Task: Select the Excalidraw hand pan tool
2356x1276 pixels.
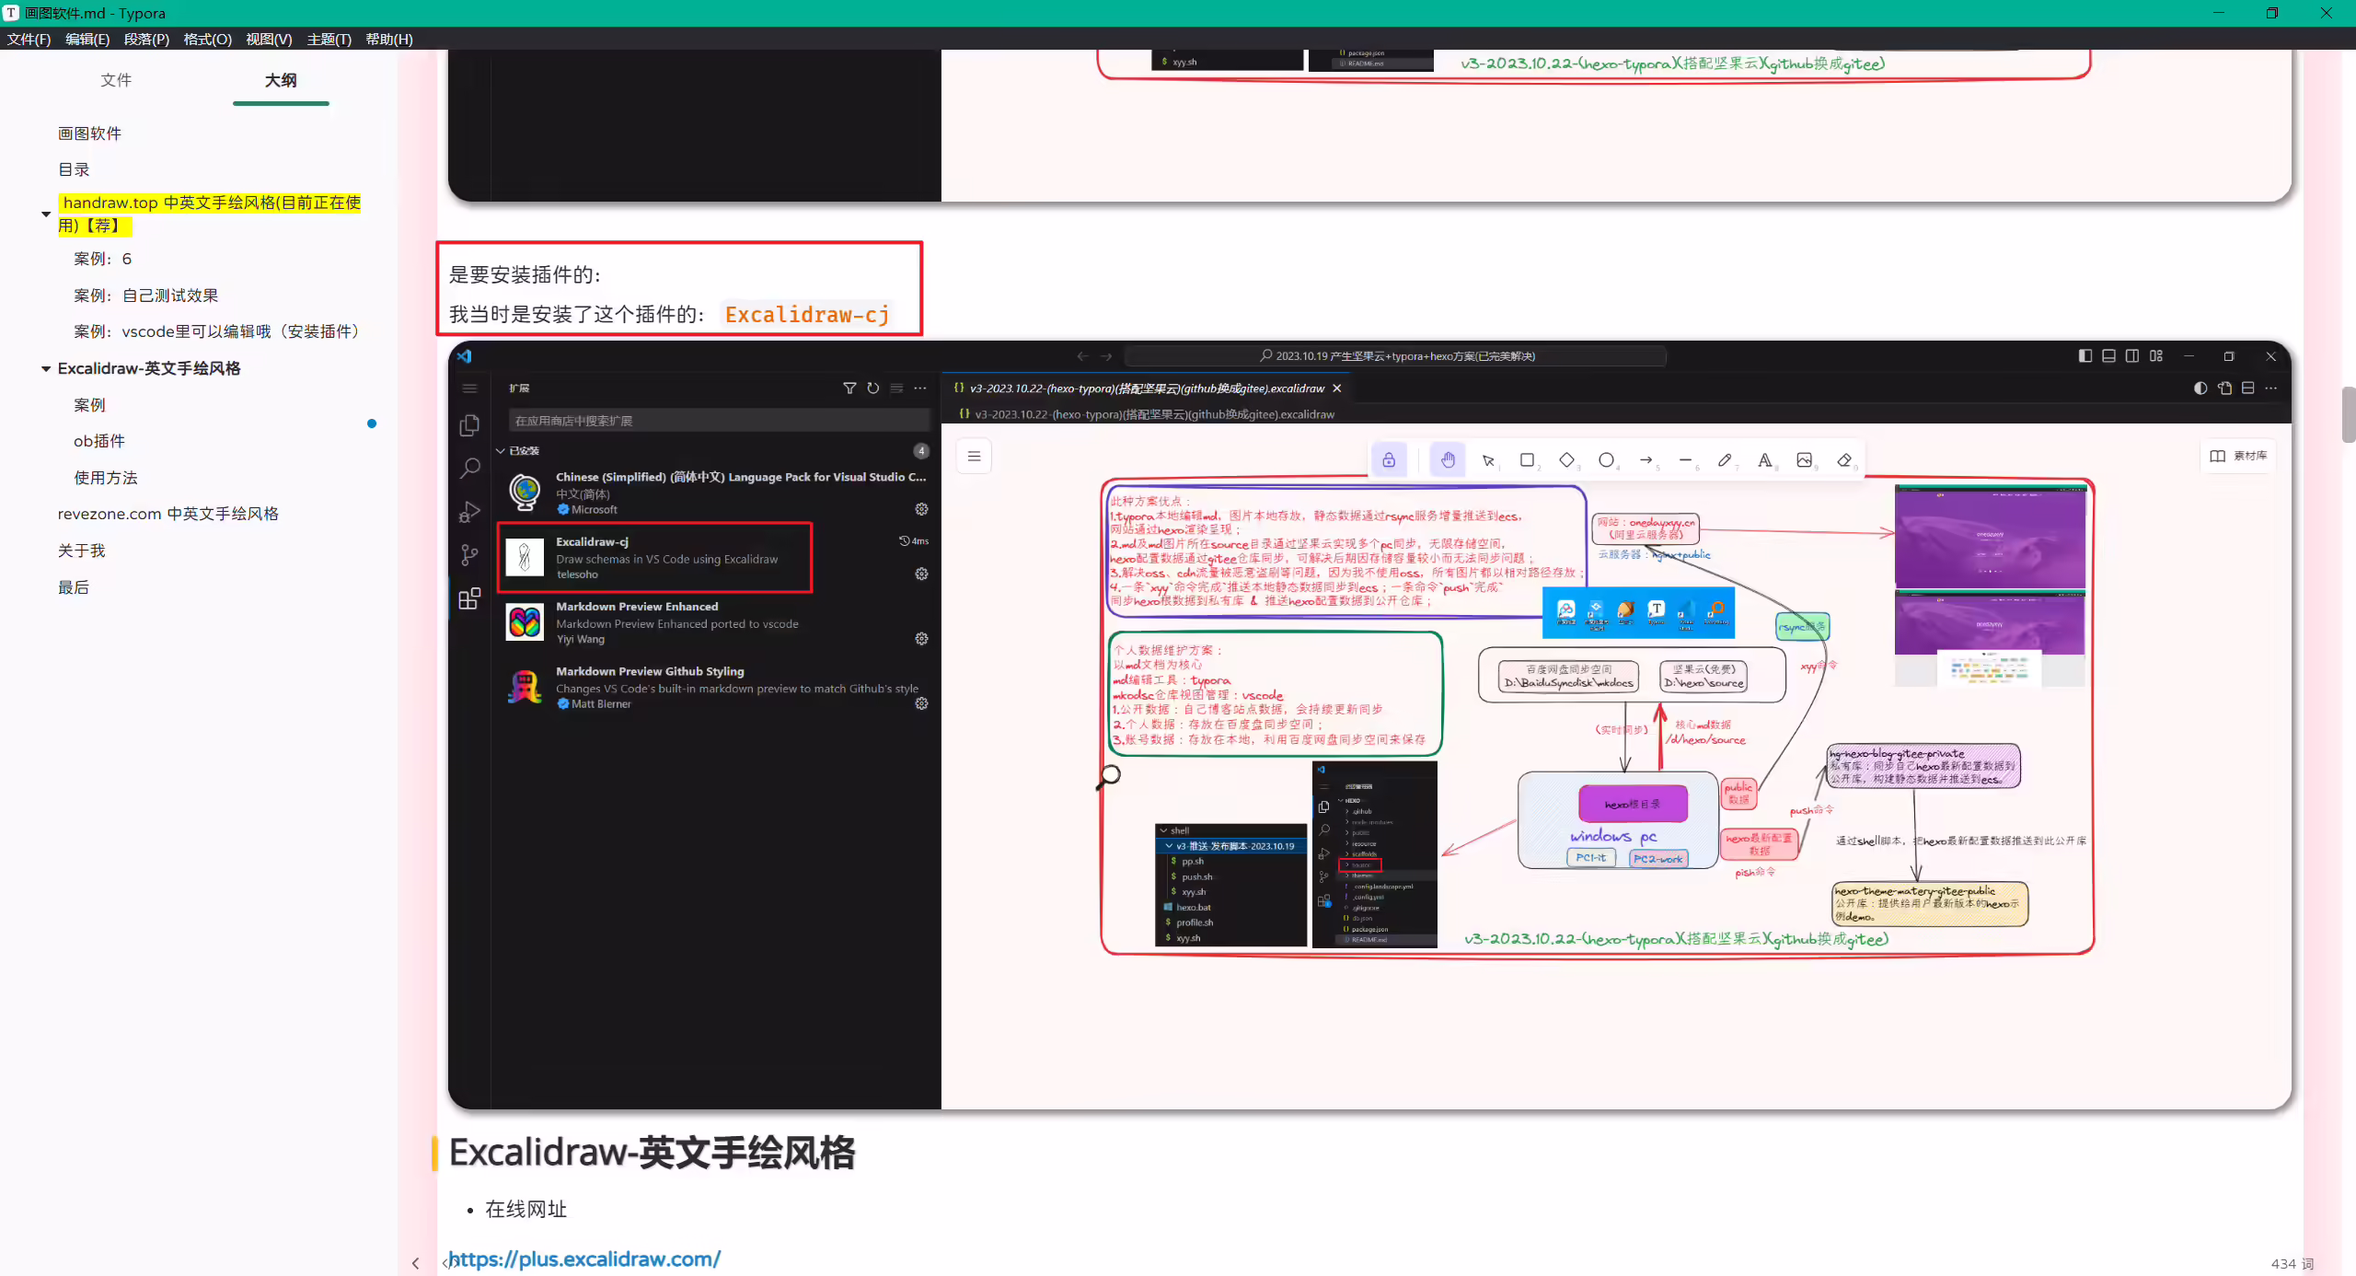Action: [x=1448, y=459]
